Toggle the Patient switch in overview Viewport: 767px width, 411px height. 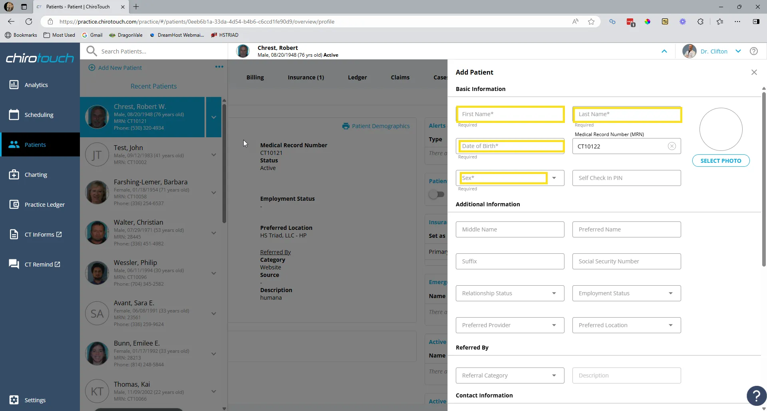[436, 194]
